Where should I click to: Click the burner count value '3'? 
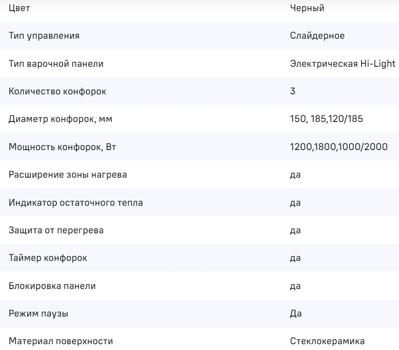tap(292, 91)
